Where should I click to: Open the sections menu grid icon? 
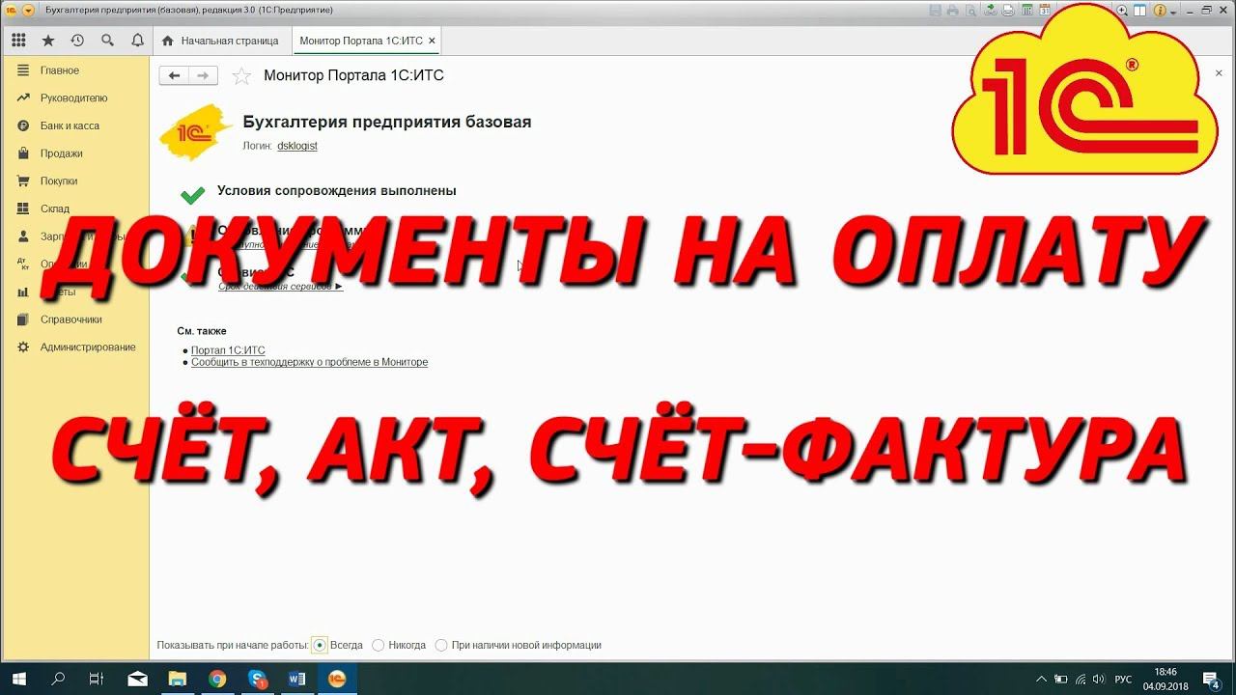(x=18, y=41)
